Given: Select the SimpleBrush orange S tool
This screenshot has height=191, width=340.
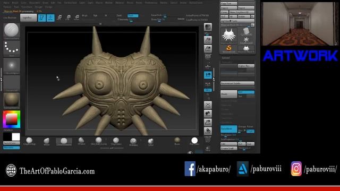Looking at the screenshot, I should pos(228,49).
